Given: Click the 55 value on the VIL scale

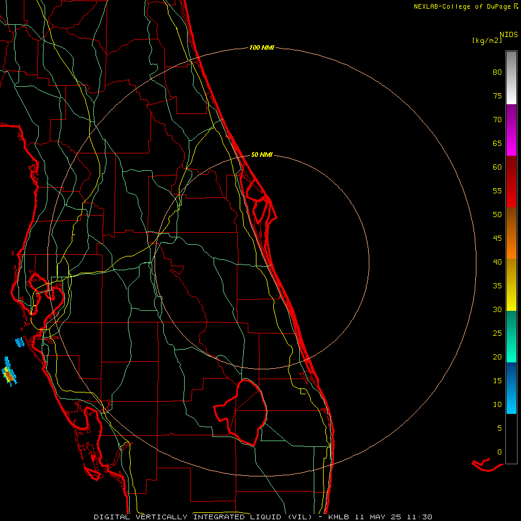Looking at the screenshot, I should click(x=497, y=191).
